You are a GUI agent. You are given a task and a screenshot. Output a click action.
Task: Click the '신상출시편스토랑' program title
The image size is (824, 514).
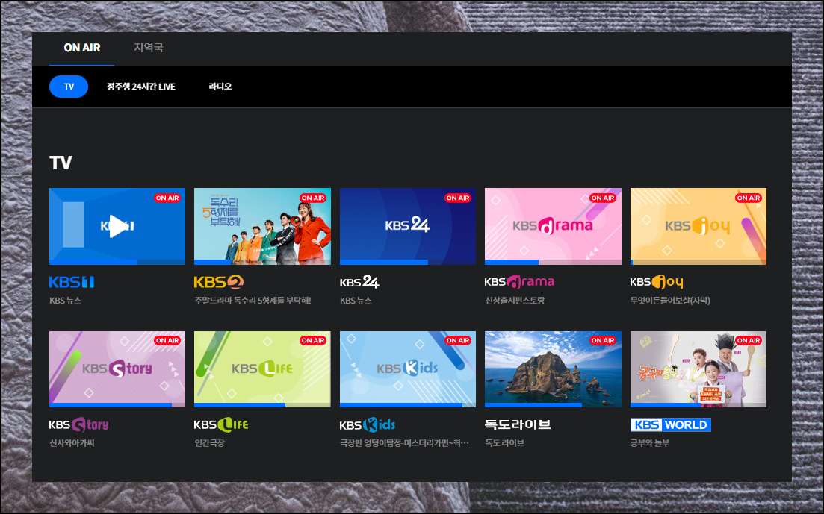point(515,301)
